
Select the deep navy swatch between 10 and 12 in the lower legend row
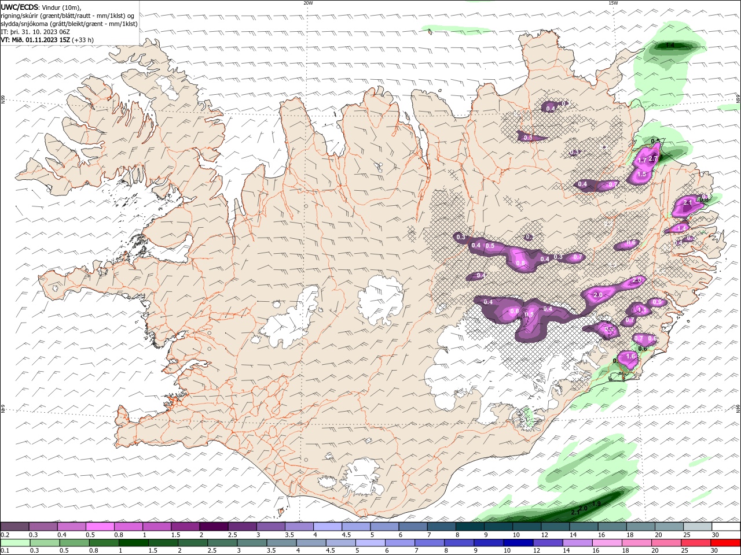pos(518,543)
